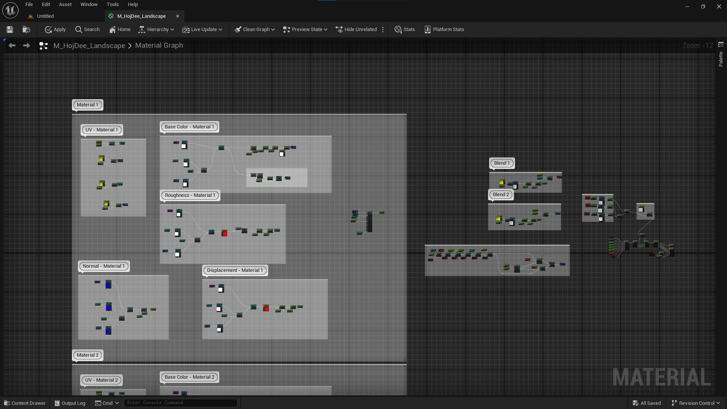Click the Save asset icon
This screenshot has width=727, height=409.
click(10, 30)
